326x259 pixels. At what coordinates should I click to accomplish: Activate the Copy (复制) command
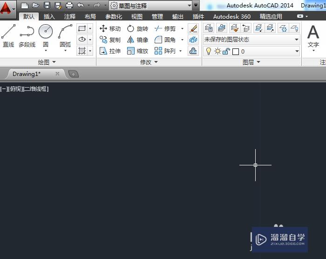(x=110, y=40)
